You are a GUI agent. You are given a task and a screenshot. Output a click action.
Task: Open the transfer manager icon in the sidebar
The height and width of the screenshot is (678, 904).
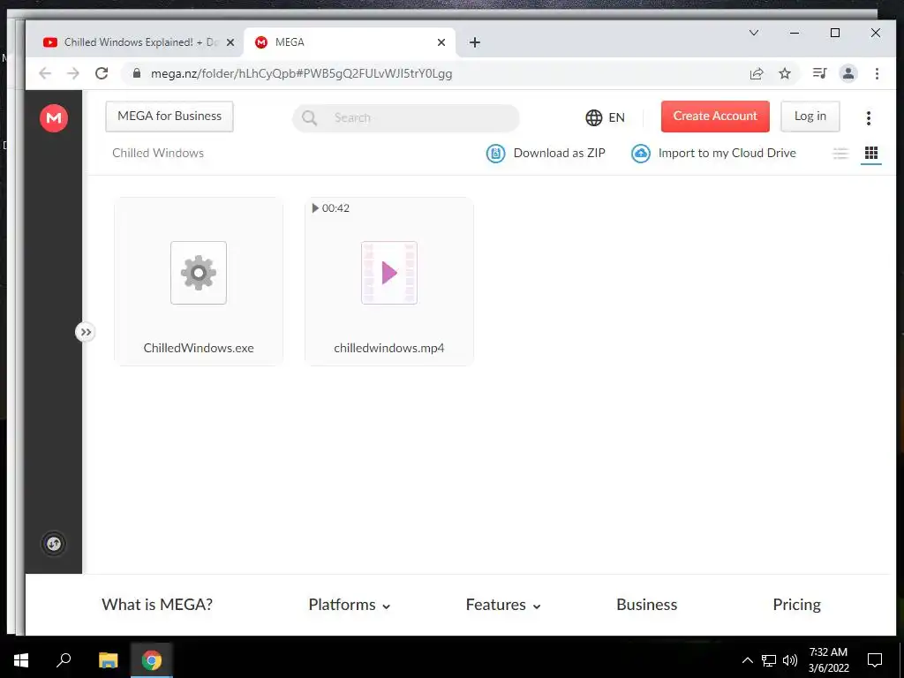coord(54,544)
